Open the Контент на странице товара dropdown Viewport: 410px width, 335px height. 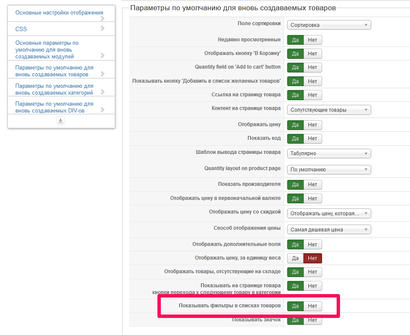pos(329,110)
